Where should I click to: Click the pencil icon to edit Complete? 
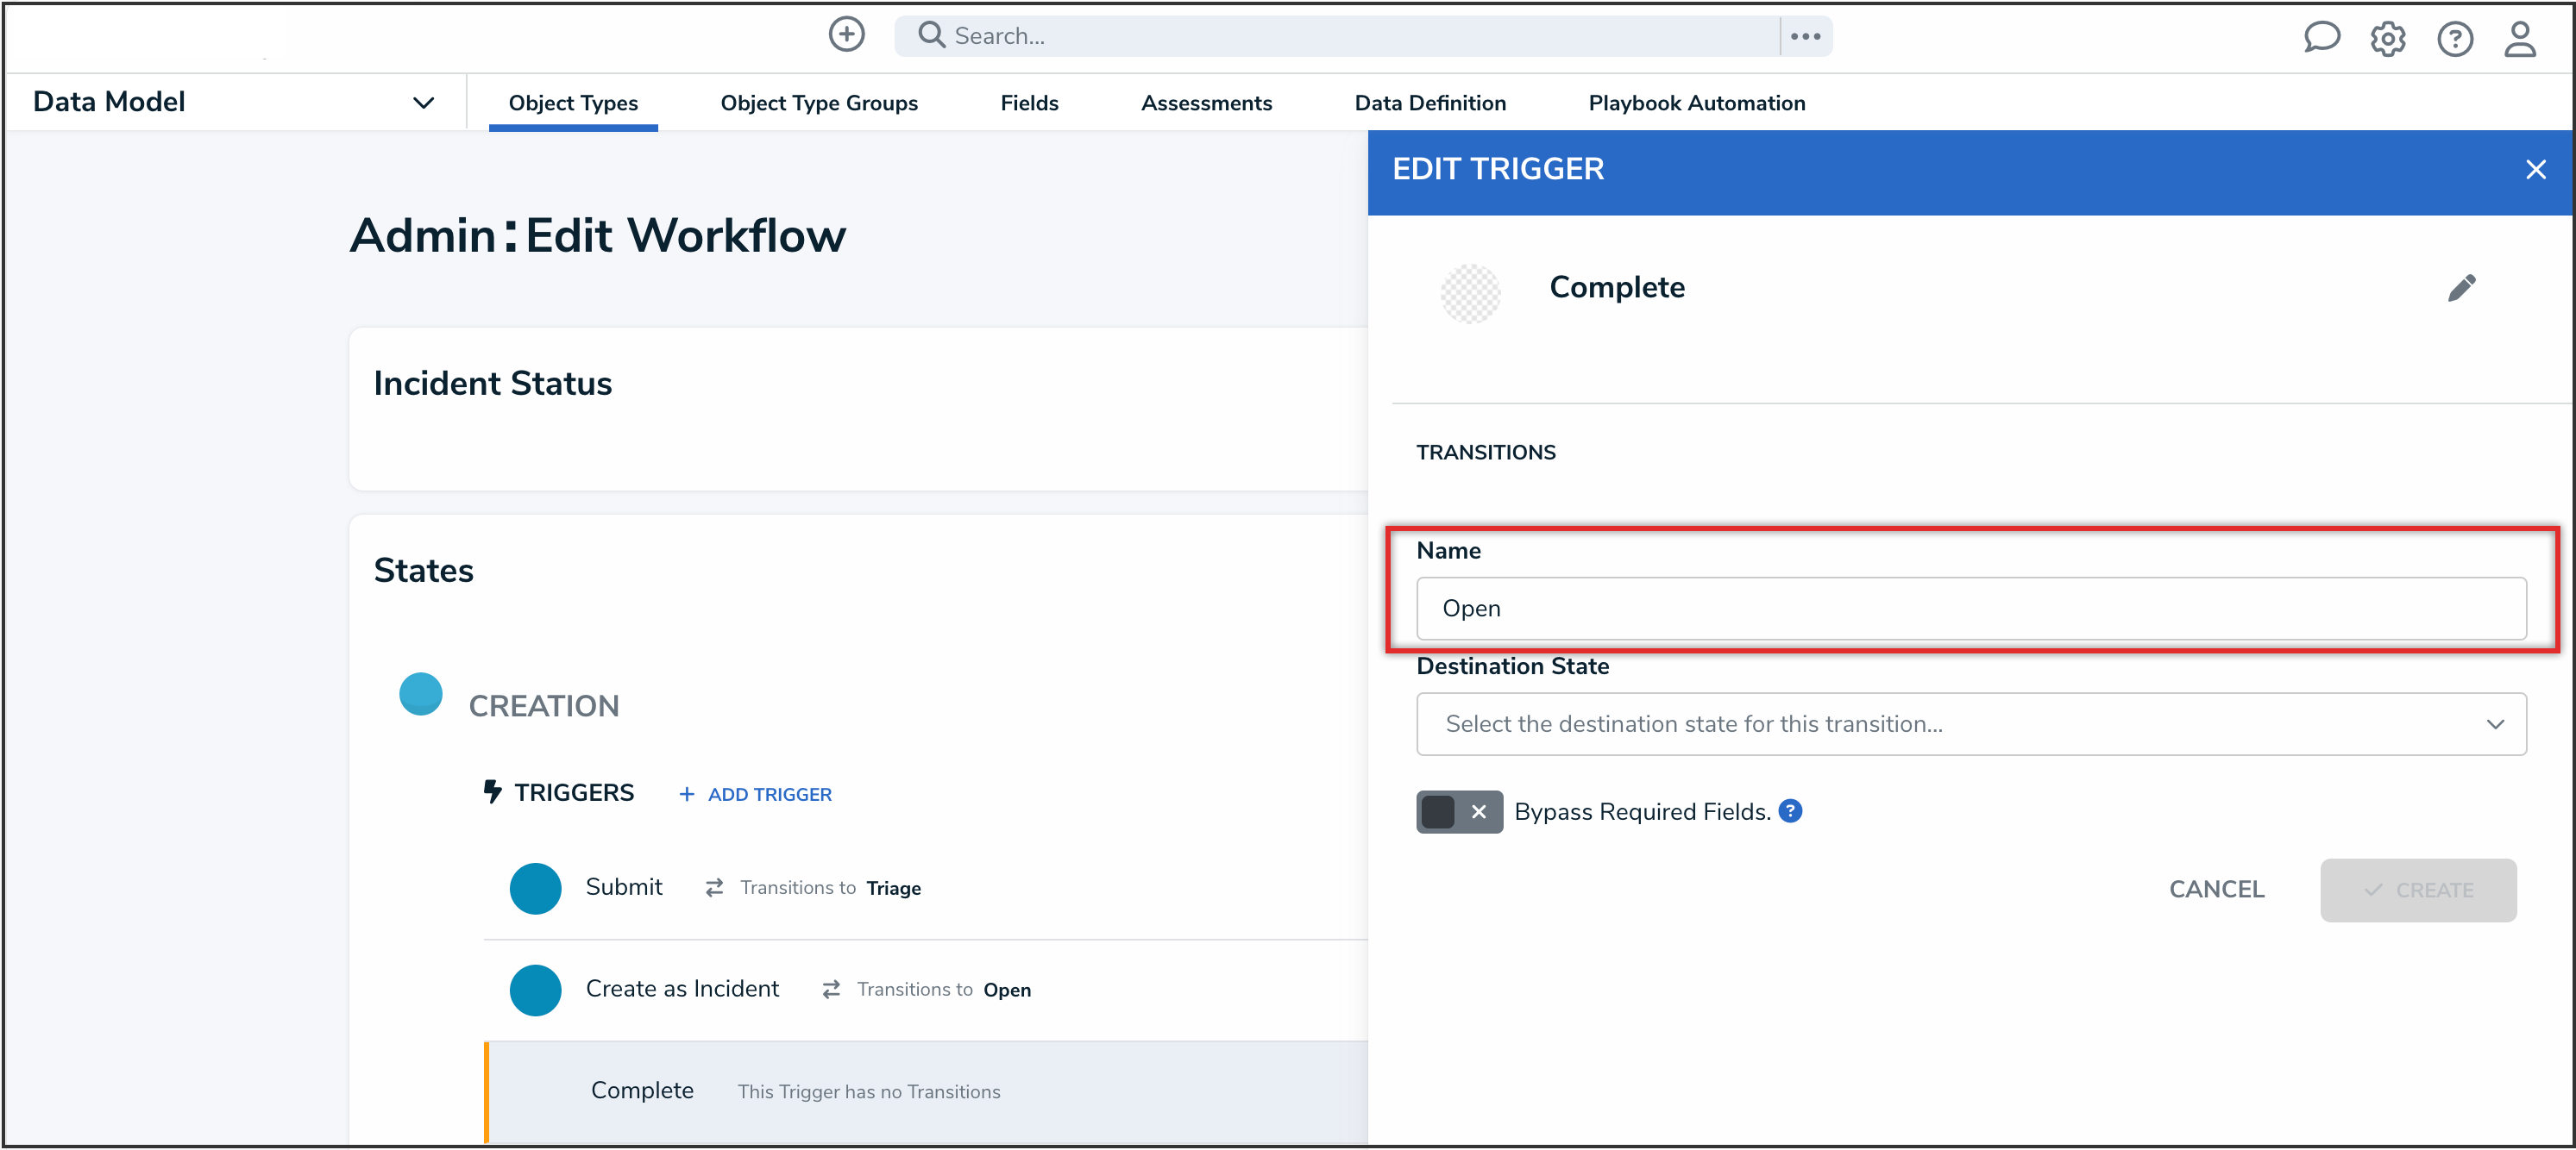(2461, 288)
